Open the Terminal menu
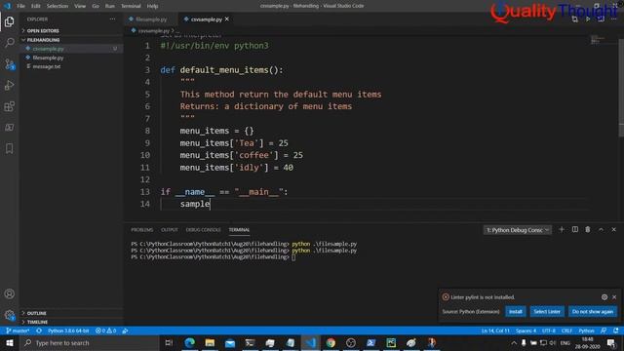This screenshot has width=624, height=351. tap(131, 6)
